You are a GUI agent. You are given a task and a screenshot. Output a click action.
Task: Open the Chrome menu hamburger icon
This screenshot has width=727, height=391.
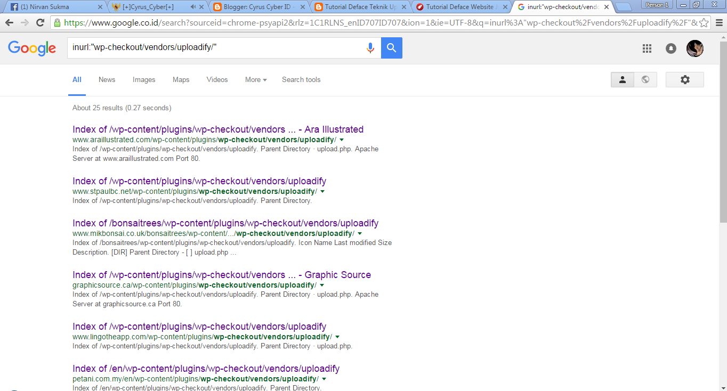[x=719, y=23]
